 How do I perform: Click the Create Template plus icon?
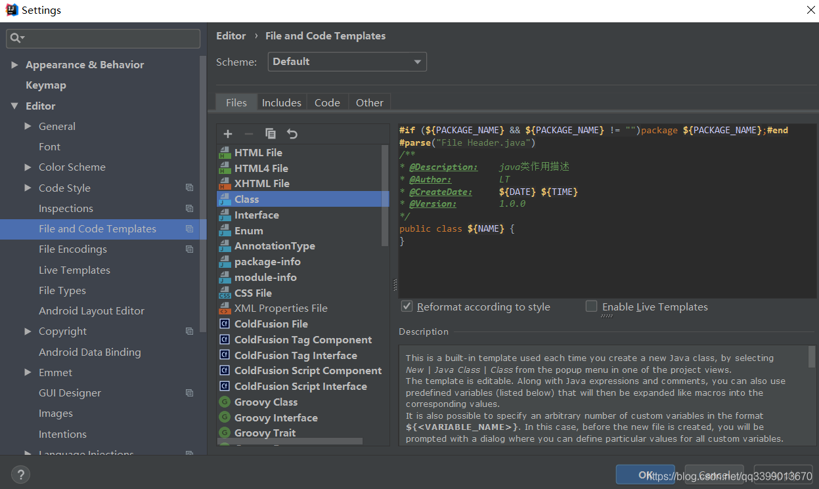tap(228, 134)
